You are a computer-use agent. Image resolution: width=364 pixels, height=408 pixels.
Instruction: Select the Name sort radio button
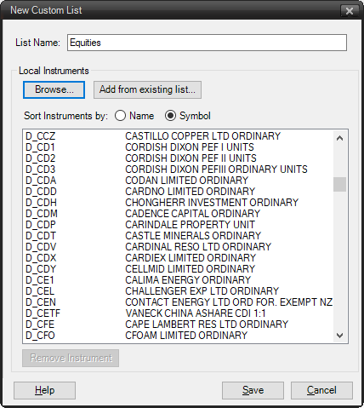(x=121, y=116)
